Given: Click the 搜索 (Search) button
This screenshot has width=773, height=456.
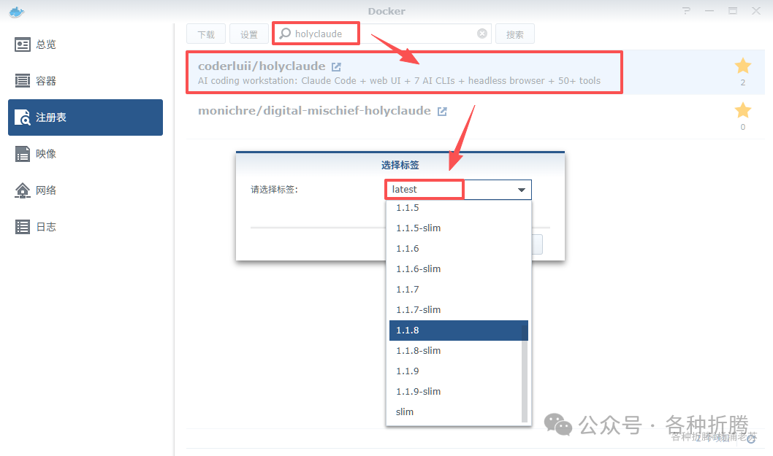Looking at the screenshot, I should click(x=515, y=33).
